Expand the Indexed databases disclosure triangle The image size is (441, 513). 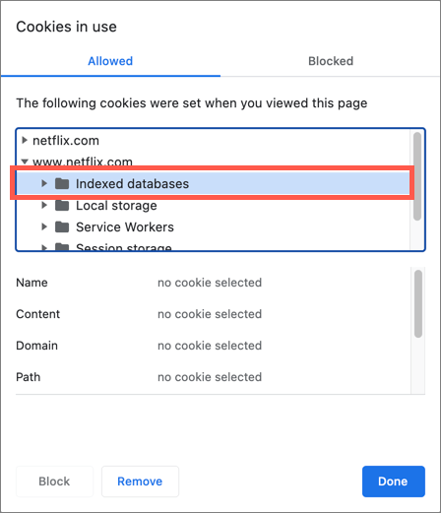(x=44, y=183)
